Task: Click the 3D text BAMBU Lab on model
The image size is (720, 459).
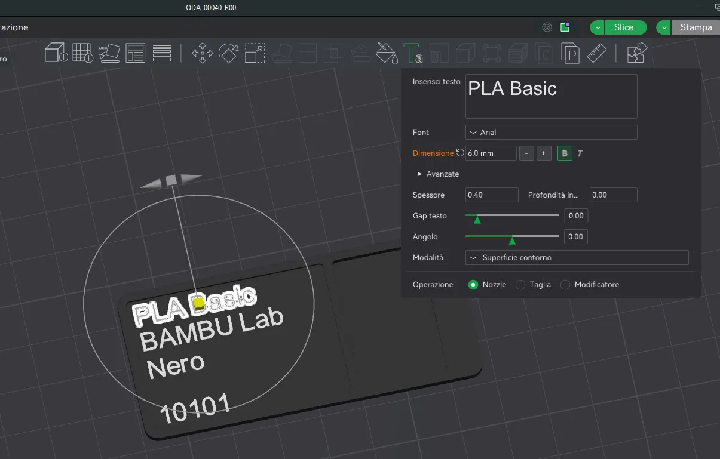Action: tap(210, 330)
